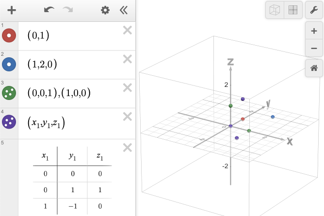This screenshot has height=216, width=324.
Task: Hide the blue point (1,2,0)
Action: [9, 64]
